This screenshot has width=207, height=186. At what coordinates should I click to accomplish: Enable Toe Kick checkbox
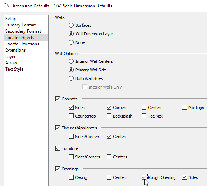pyautogui.click(x=144, y=116)
